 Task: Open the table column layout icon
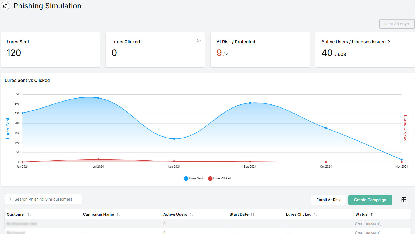[404, 200]
